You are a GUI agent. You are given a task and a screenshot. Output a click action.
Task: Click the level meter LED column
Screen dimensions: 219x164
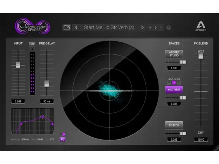32,74
